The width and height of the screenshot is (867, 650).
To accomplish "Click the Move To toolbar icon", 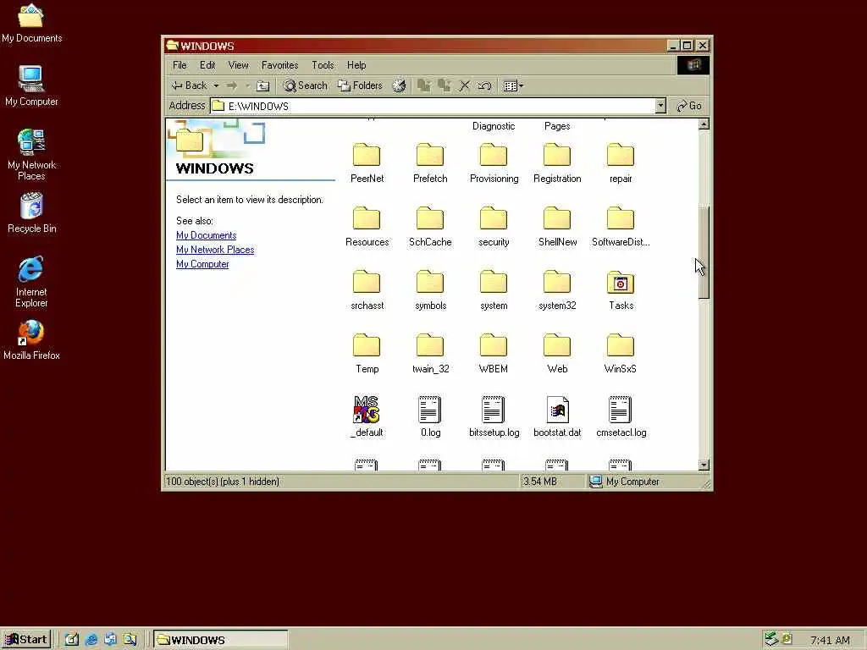I will coord(424,85).
